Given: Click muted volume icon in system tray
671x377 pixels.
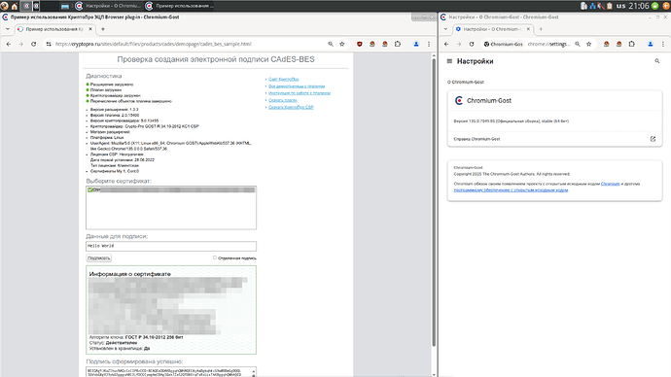Looking at the screenshot, I should click(x=601, y=6).
